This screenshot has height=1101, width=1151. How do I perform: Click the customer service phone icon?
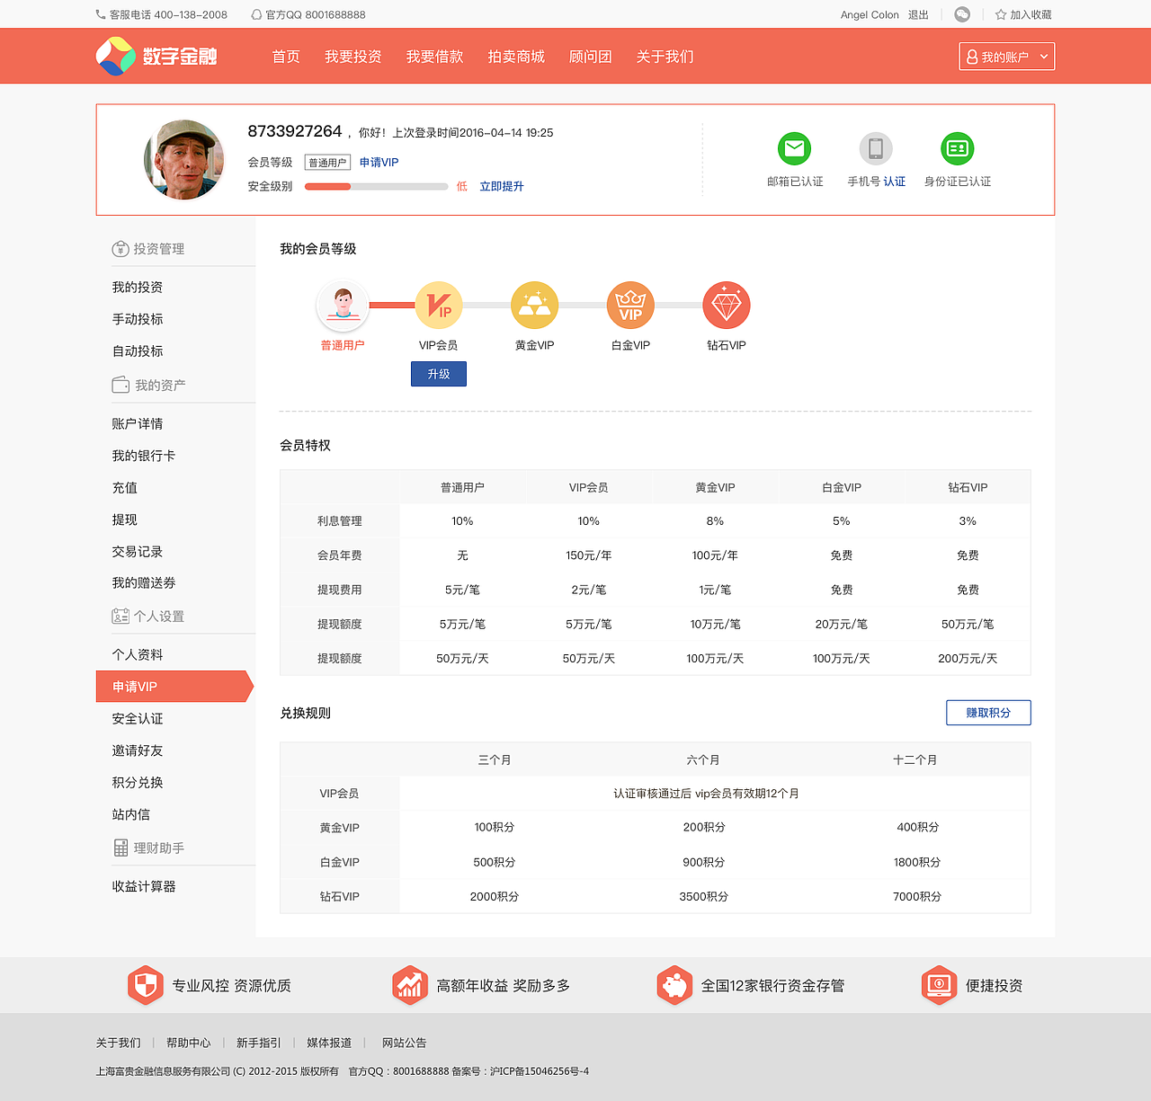coord(101,14)
